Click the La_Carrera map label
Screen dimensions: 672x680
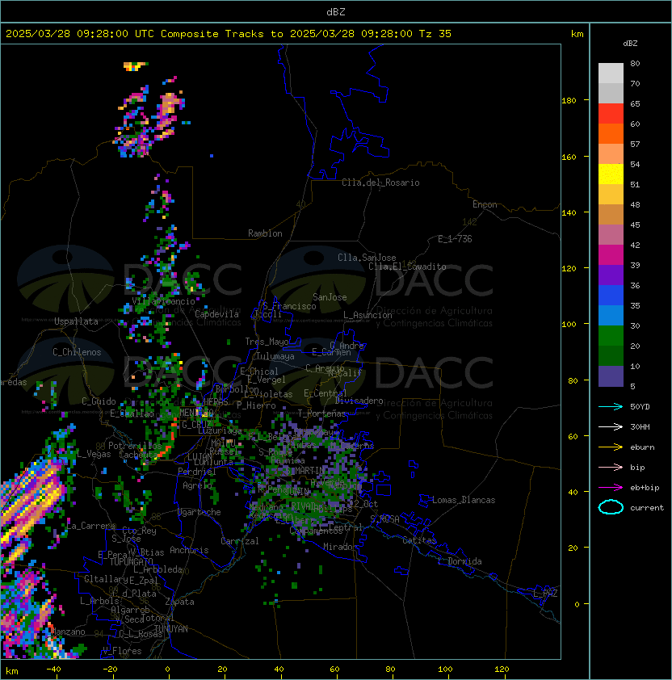click(x=90, y=526)
